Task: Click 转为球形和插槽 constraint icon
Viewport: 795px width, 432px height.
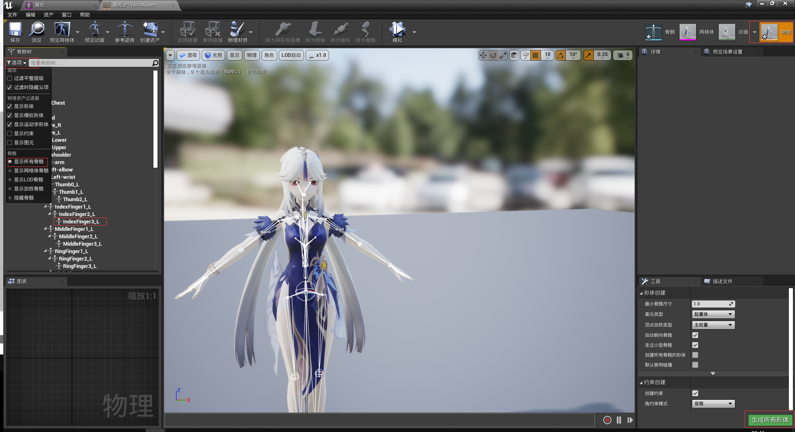Action: click(x=283, y=32)
